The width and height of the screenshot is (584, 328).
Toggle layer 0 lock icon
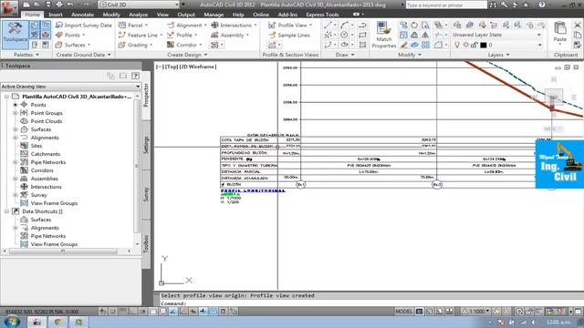pos(474,45)
